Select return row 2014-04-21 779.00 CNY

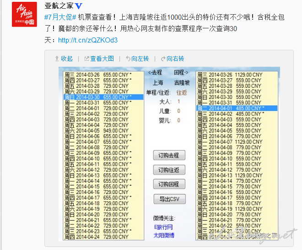click(x=237, y=220)
